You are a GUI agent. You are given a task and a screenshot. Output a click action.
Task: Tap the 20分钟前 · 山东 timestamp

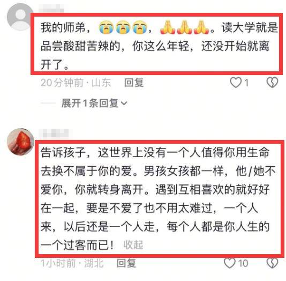(76, 83)
